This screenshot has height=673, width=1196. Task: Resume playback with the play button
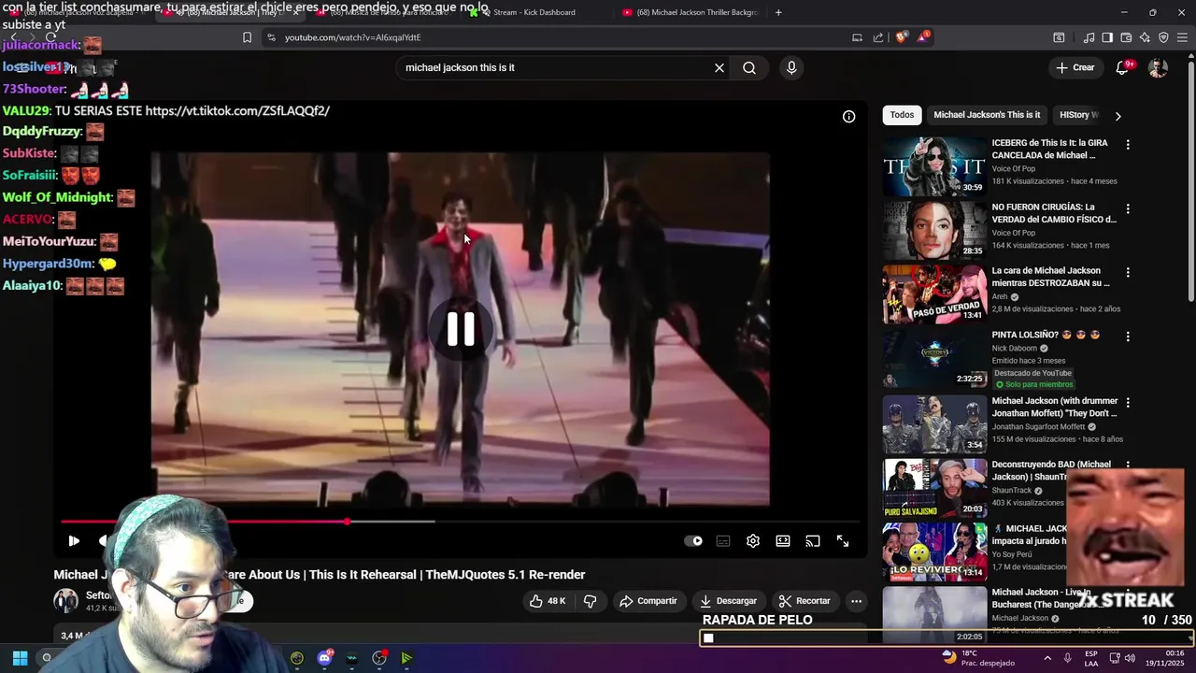click(x=74, y=541)
